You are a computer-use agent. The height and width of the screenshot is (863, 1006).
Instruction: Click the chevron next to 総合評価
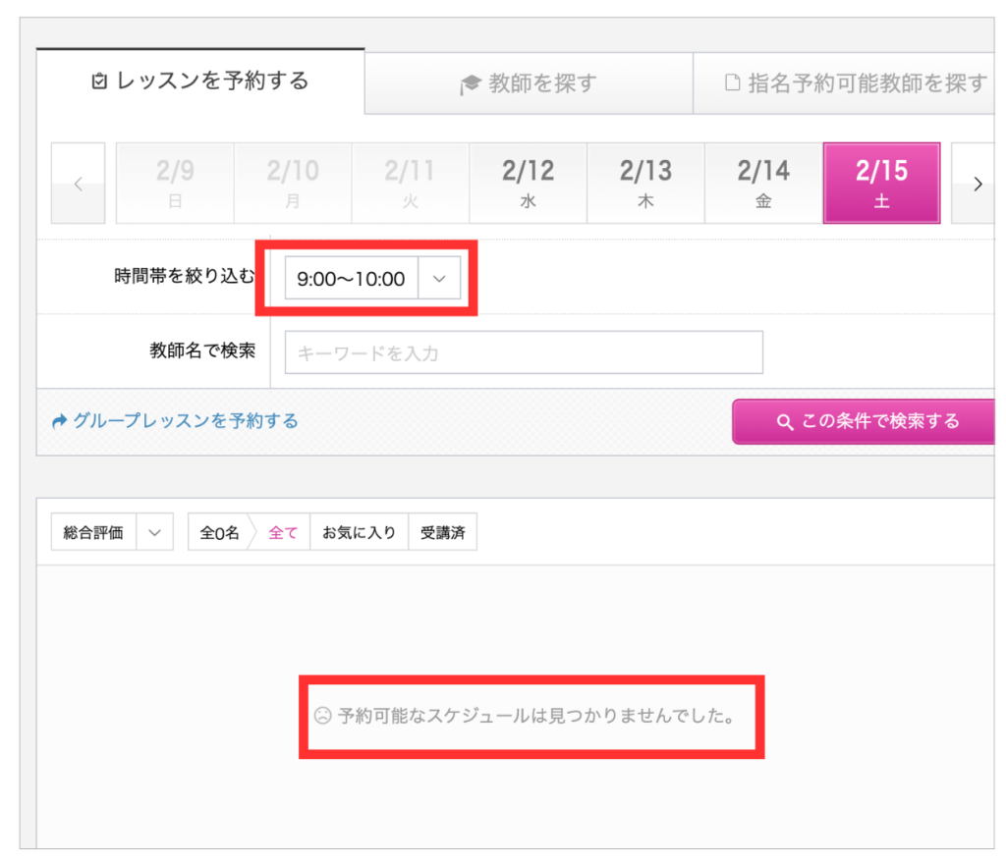tap(154, 532)
